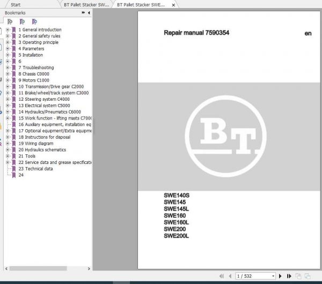This screenshot has height=284, width=322.
Task: Open bookmark 11 Brake/wheel/track system C3000
Action: [54, 93]
